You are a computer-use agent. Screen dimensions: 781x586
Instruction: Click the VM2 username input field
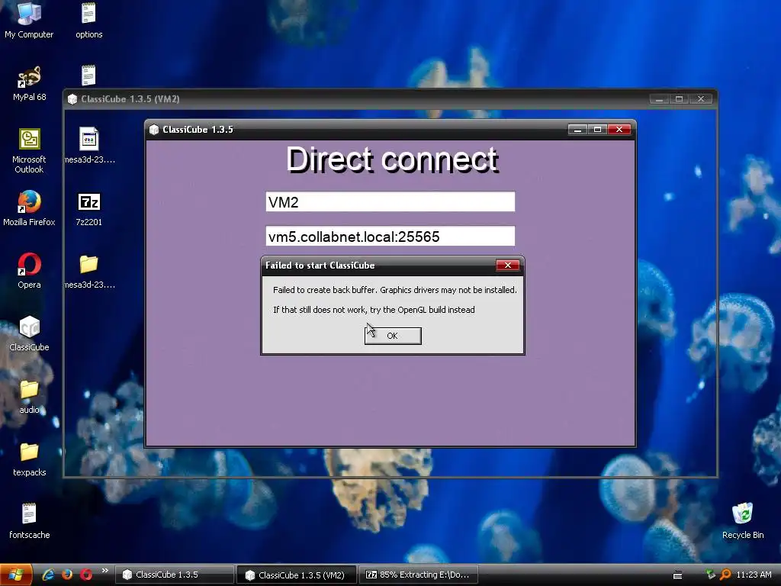pos(390,201)
